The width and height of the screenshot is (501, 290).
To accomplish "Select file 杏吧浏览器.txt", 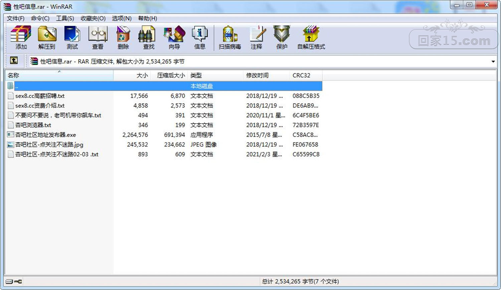I will 33,125.
